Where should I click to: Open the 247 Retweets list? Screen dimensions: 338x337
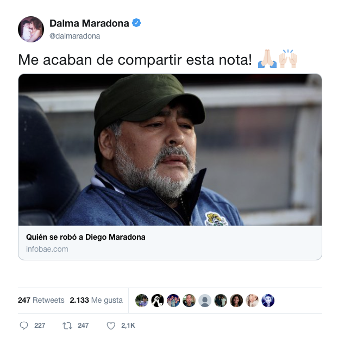pyautogui.click(x=41, y=300)
